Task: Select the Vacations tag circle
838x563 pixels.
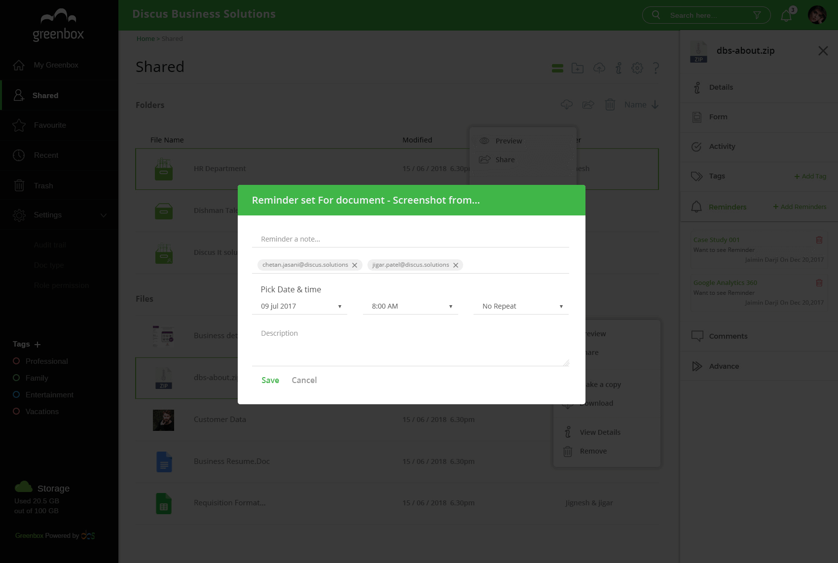Action: click(x=16, y=412)
